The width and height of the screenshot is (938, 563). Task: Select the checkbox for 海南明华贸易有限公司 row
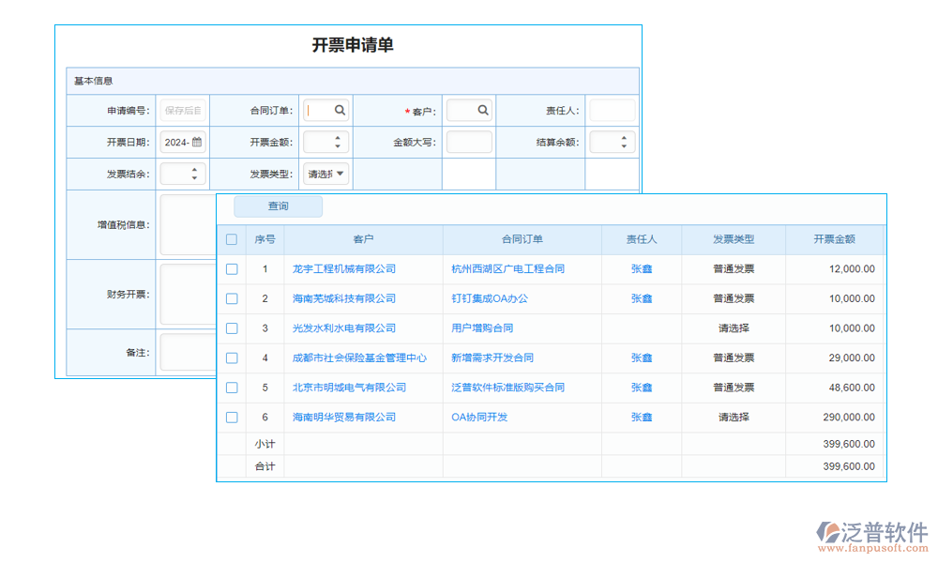[x=232, y=418]
